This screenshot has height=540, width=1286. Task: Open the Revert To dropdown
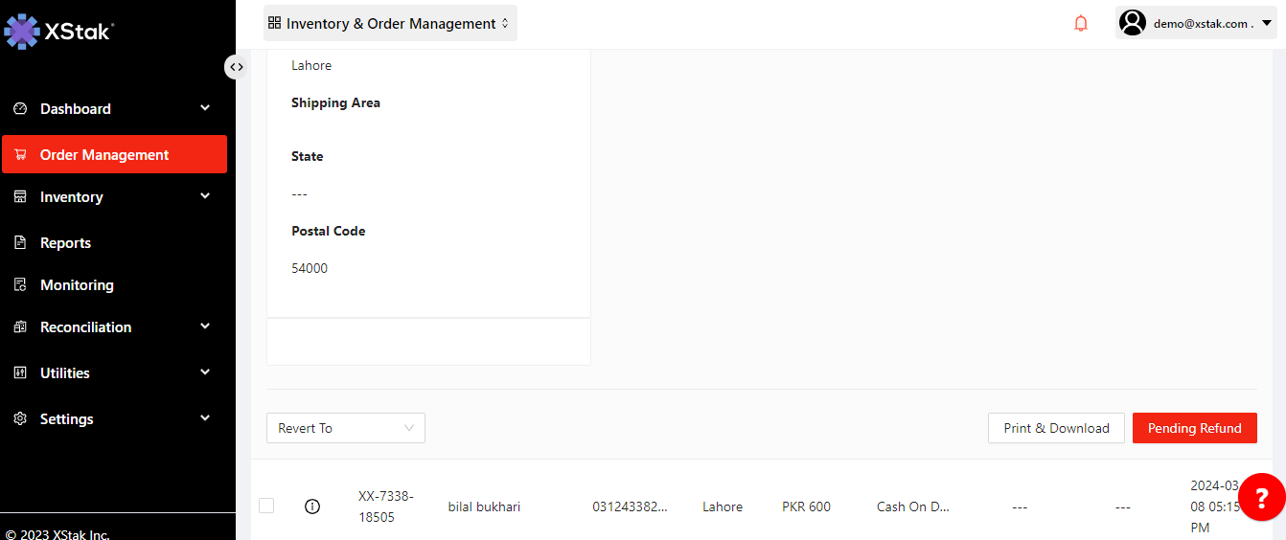pyautogui.click(x=345, y=428)
